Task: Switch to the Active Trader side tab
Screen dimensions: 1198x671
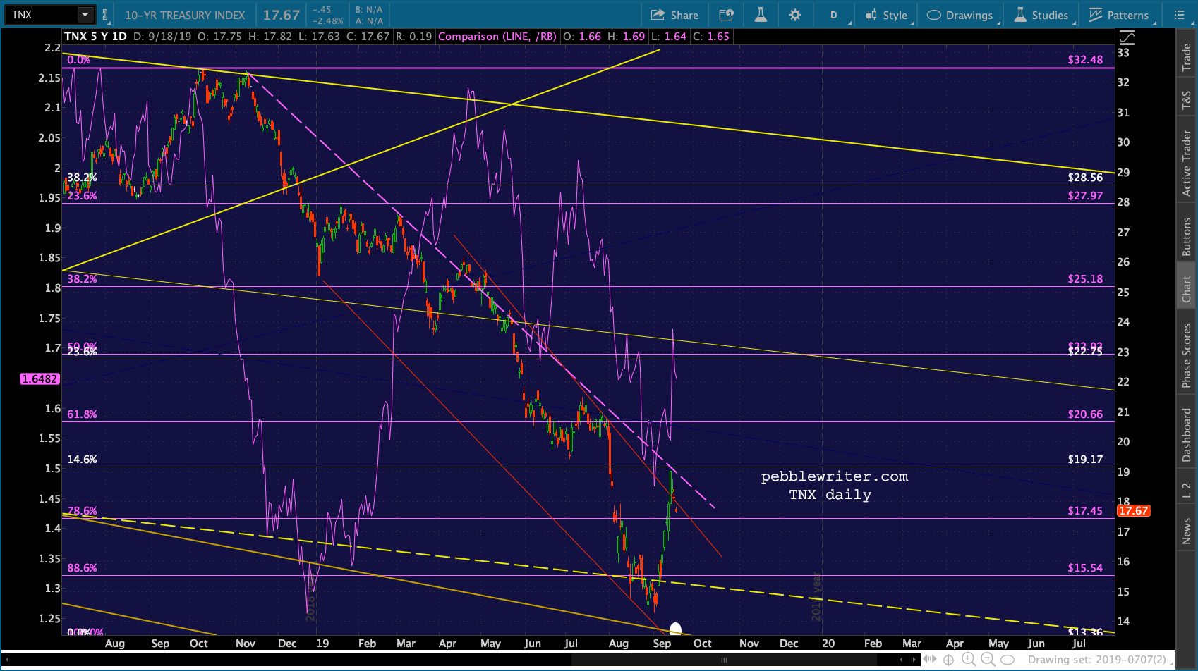Action: [1187, 163]
